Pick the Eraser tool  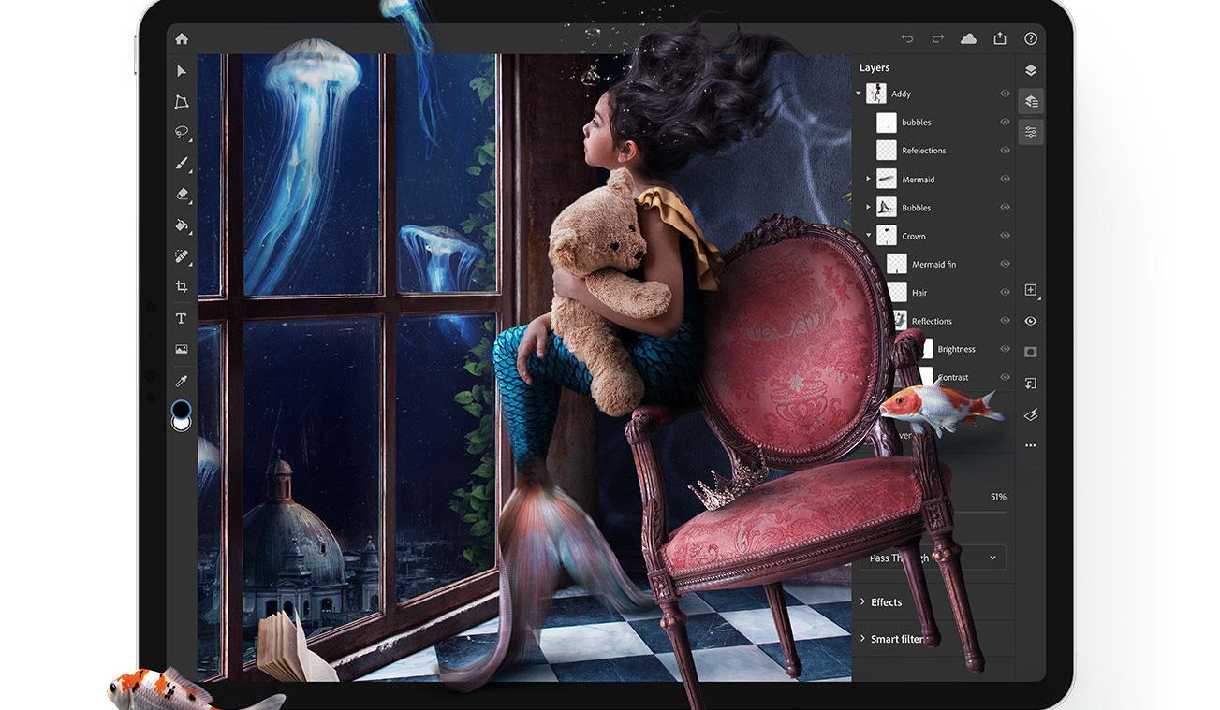coord(182,194)
